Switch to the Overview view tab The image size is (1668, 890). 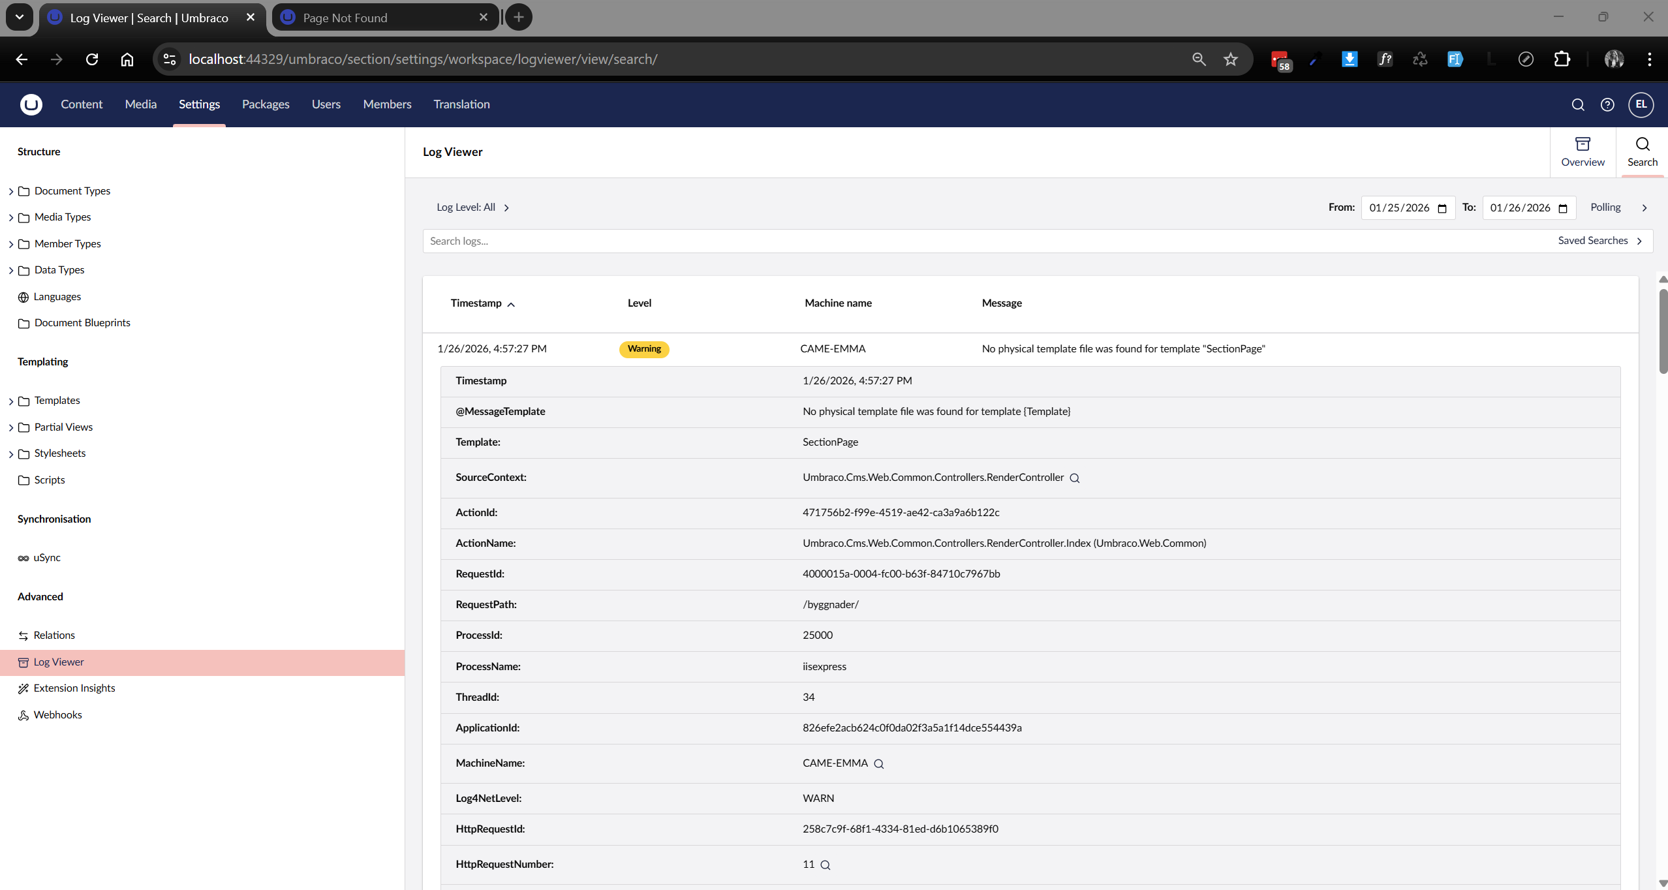[x=1583, y=152]
